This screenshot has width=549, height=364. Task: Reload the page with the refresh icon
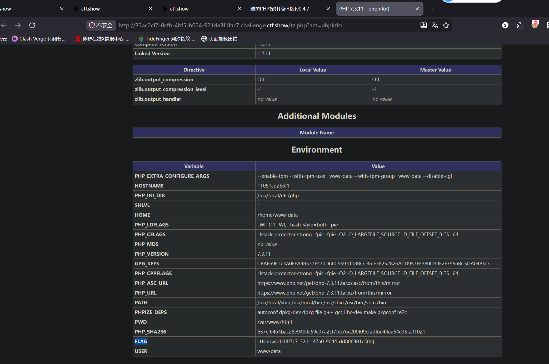(x=32, y=25)
